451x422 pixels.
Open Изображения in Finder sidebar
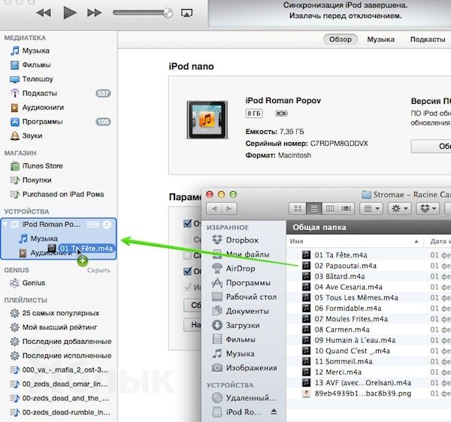tap(244, 368)
